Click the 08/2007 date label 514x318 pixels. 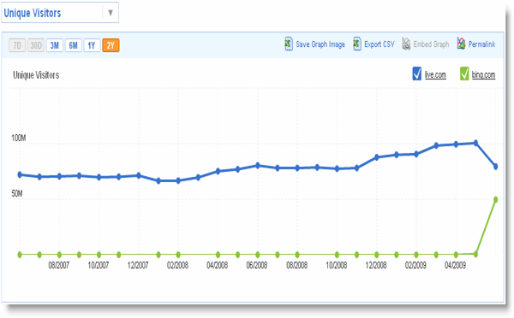click(x=58, y=265)
